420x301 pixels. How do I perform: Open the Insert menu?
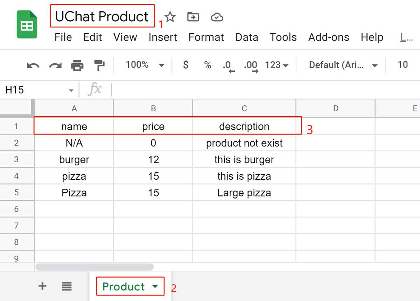click(x=163, y=37)
